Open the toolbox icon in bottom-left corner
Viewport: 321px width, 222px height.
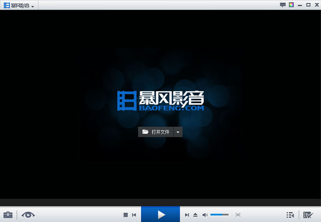(8, 215)
